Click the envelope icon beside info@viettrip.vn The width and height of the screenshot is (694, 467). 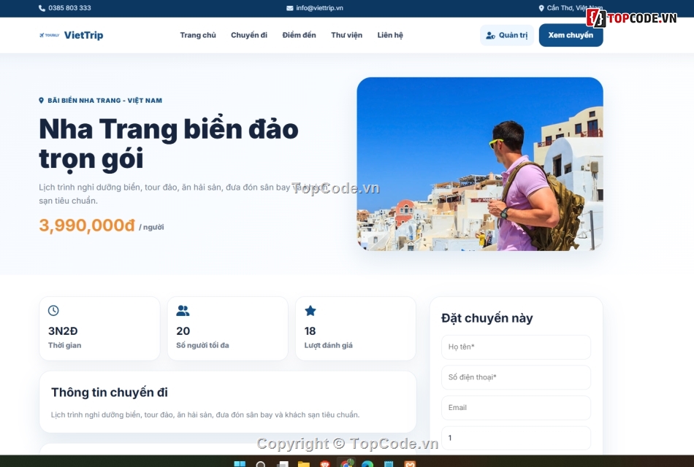point(289,8)
